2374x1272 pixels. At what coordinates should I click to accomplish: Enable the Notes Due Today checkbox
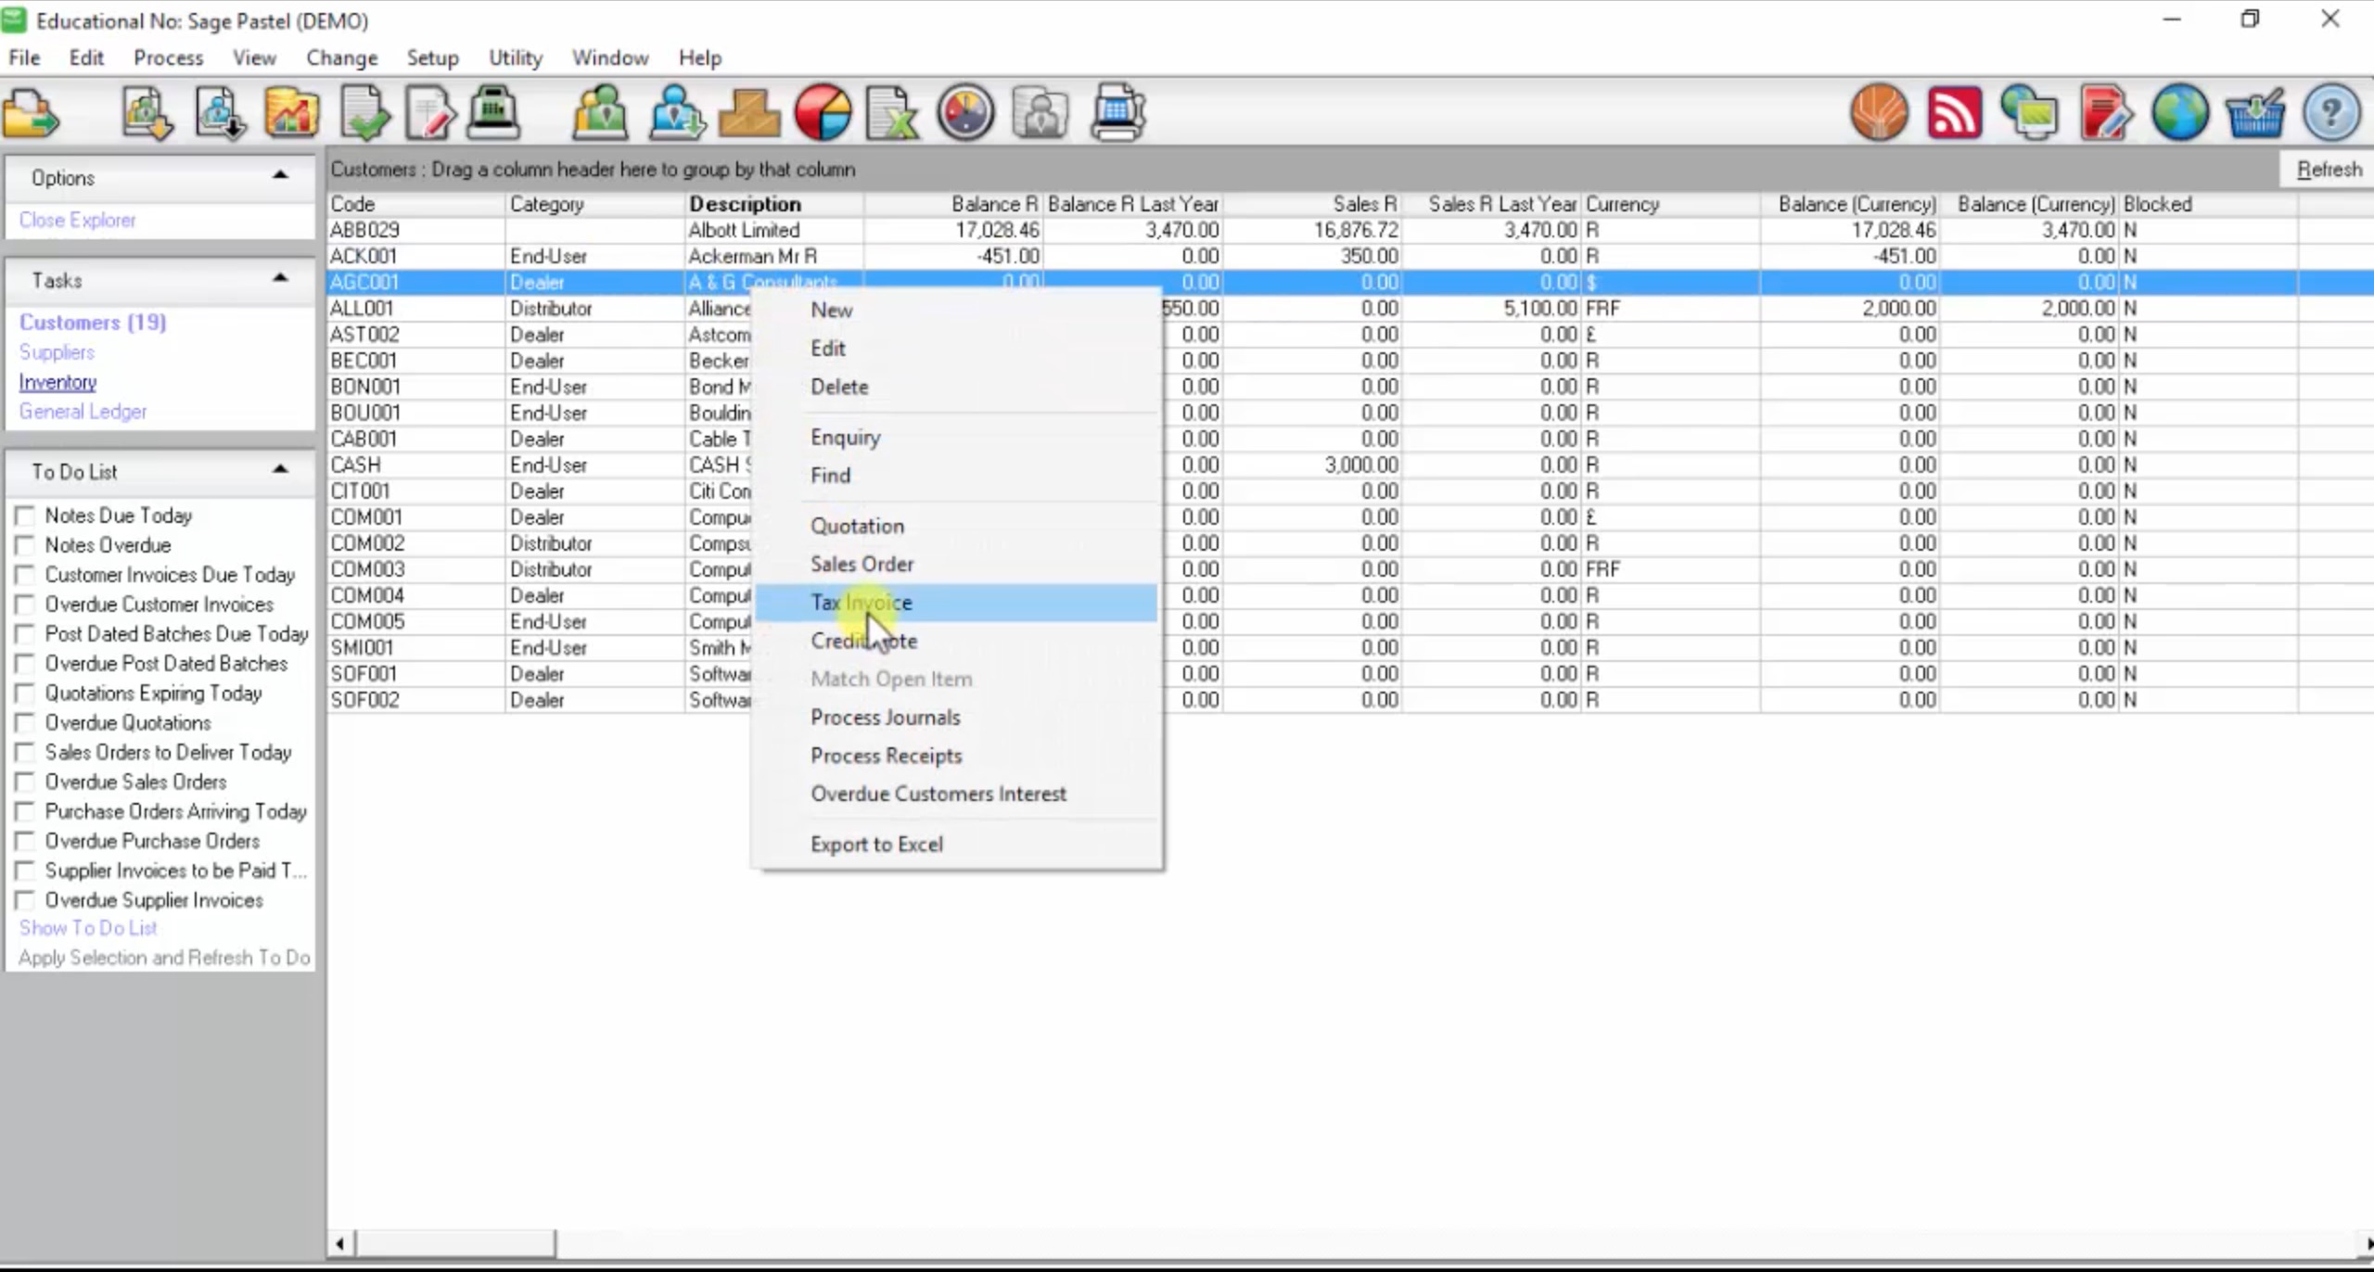tap(26, 515)
